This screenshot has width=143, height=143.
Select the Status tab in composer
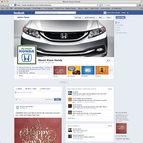click(19, 89)
